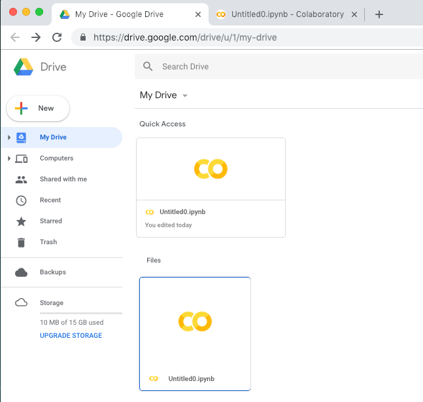
Task: Open Trash in sidebar
Action: tap(48, 242)
